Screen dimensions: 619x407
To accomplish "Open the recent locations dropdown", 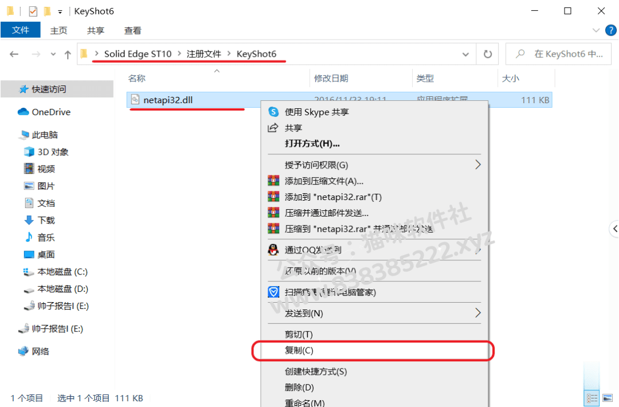I will tap(53, 54).
